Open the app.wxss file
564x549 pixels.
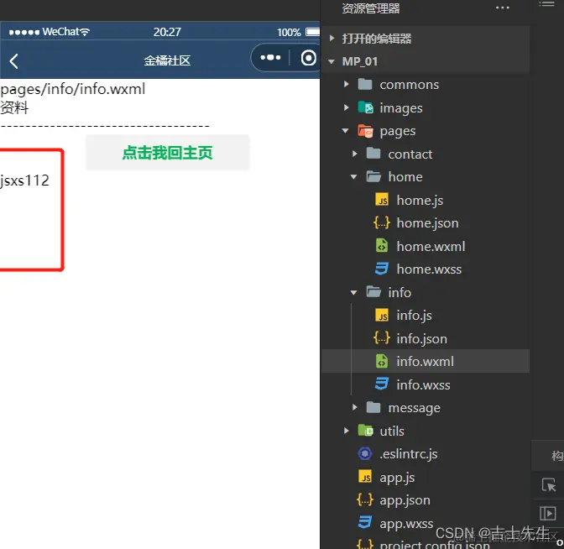(406, 524)
